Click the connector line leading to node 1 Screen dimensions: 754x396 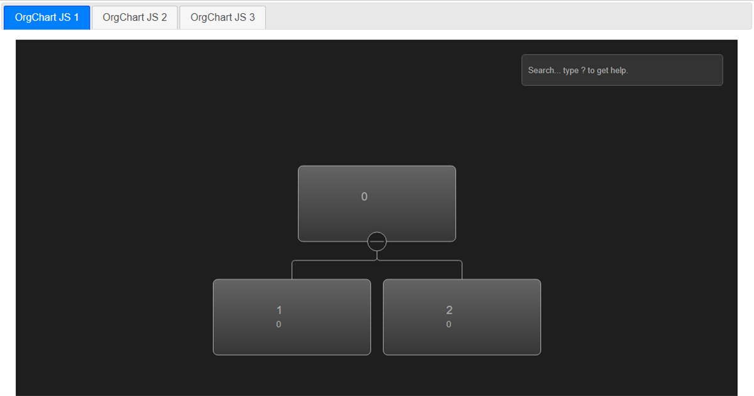(292, 269)
